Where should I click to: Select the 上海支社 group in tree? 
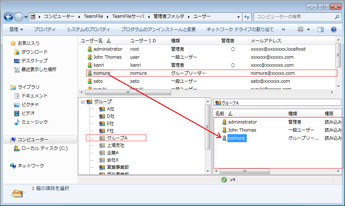click(115, 145)
